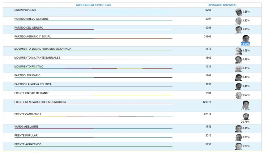Click the Partido La Nueva Politica name

pyautogui.click(x=33, y=84)
